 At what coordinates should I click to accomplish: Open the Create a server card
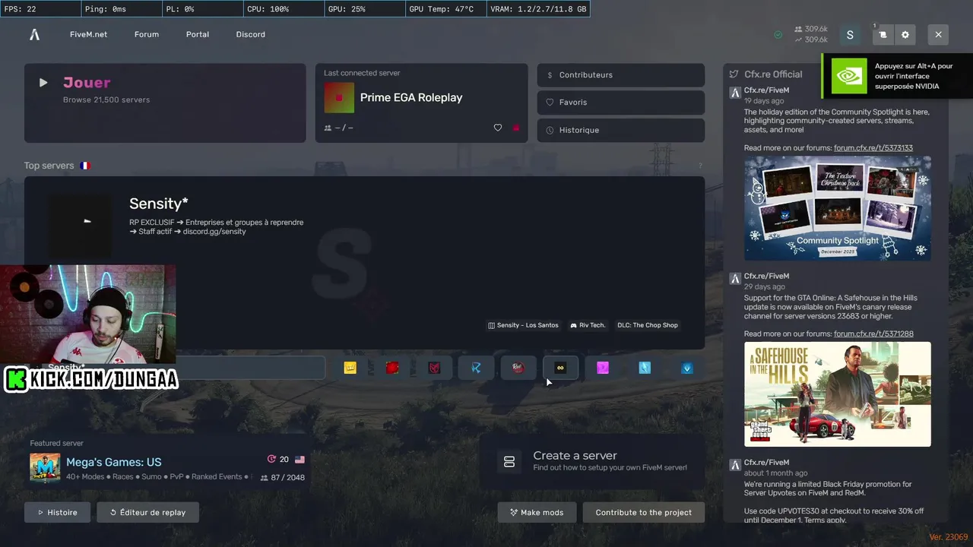(x=593, y=461)
